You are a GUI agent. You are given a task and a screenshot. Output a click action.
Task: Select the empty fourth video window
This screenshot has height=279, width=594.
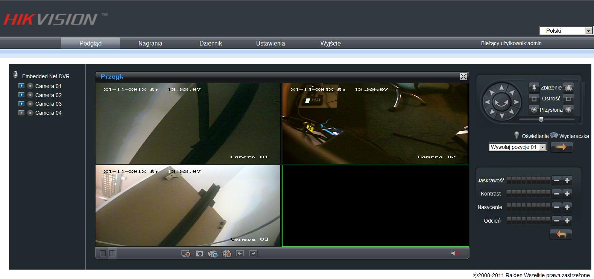pos(375,206)
